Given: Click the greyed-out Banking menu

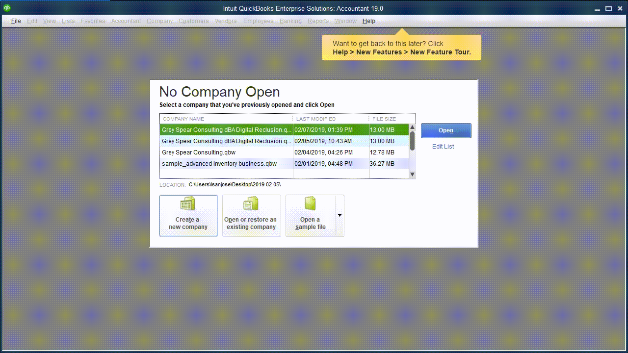Looking at the screenshot, I should 290,21.
